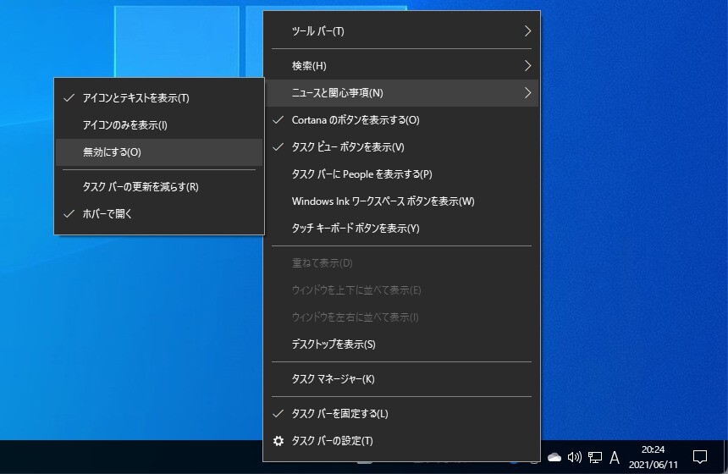Toggle タスク バーの更新を減らす(R)

[x=159, y=186]
